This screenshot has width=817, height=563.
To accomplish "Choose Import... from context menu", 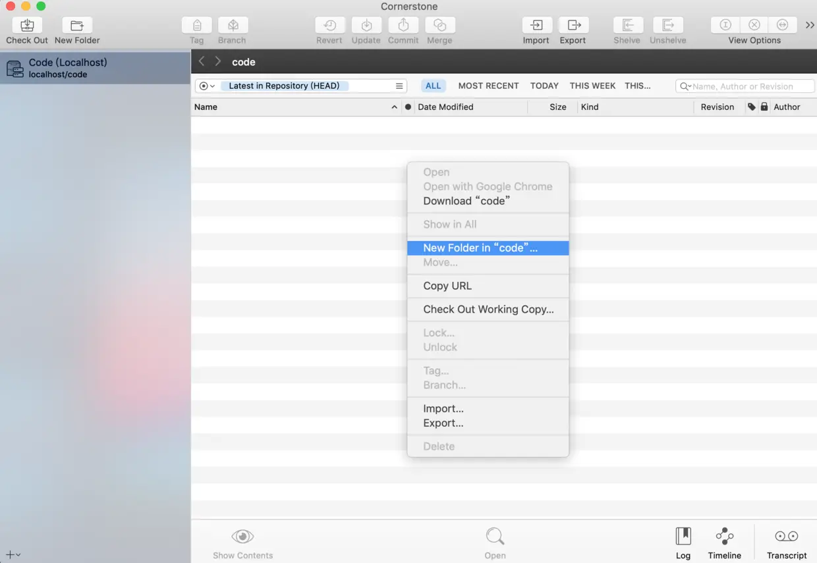I will click(488, 408).
